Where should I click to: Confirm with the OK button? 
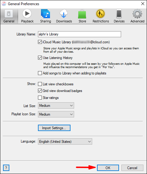tap(108, 168)
